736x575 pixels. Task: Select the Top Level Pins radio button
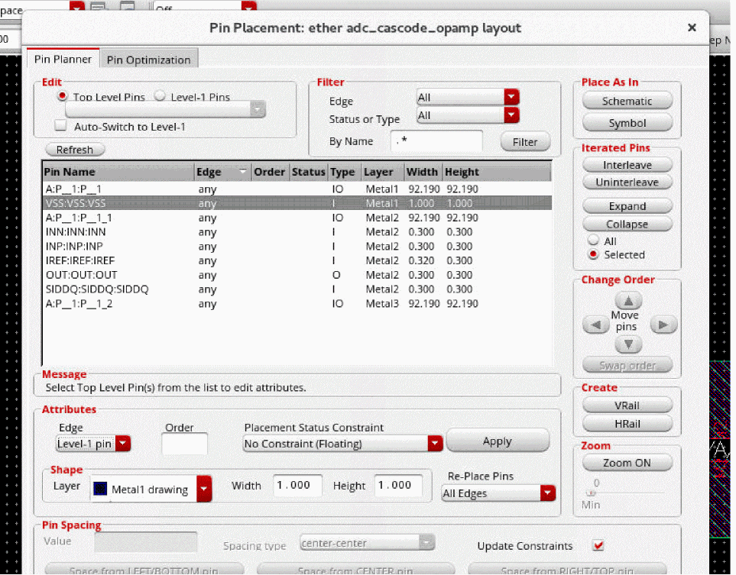pyautogui.click(x=63, y=97)
